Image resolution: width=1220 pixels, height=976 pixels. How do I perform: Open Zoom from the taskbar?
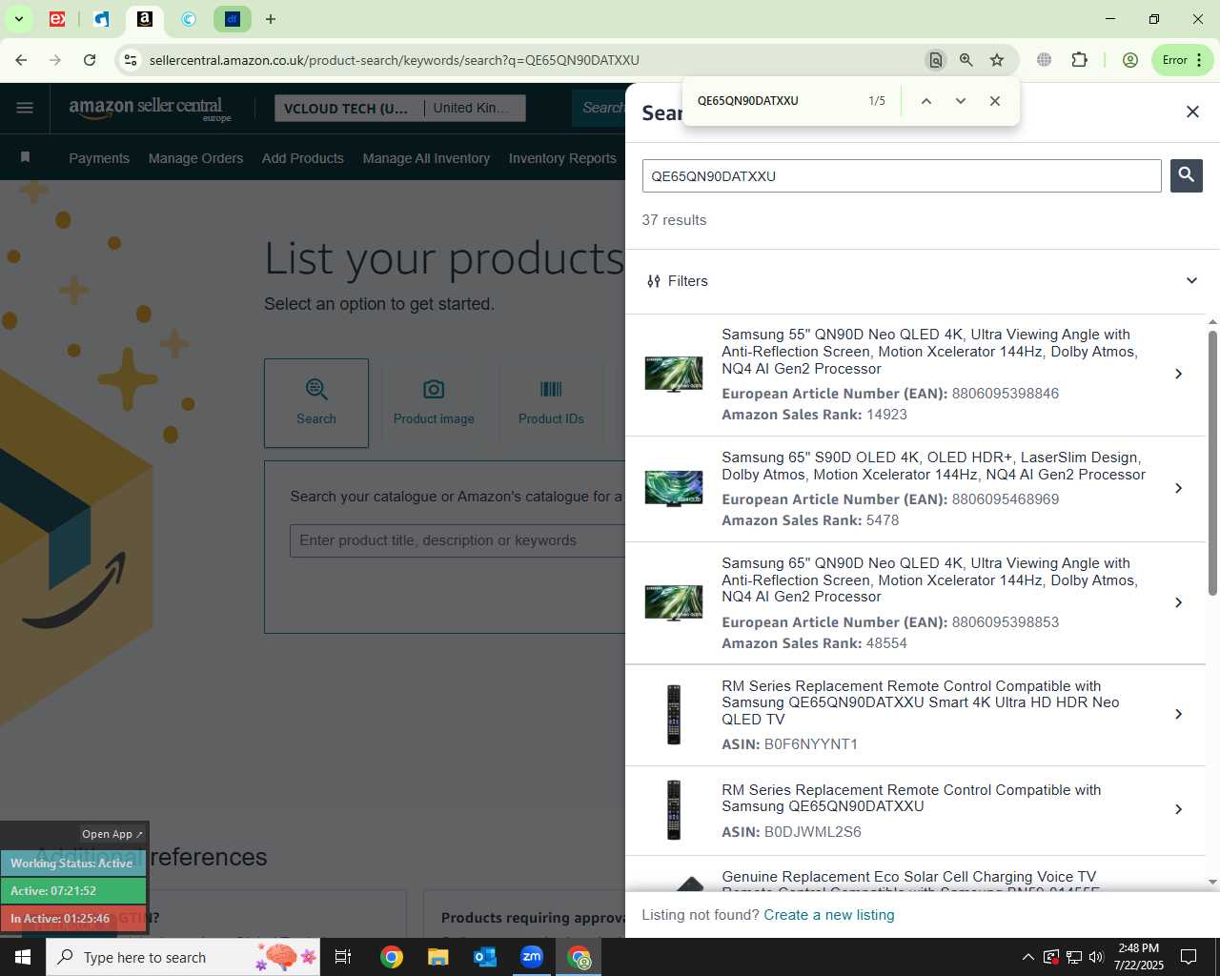point(532,957)
